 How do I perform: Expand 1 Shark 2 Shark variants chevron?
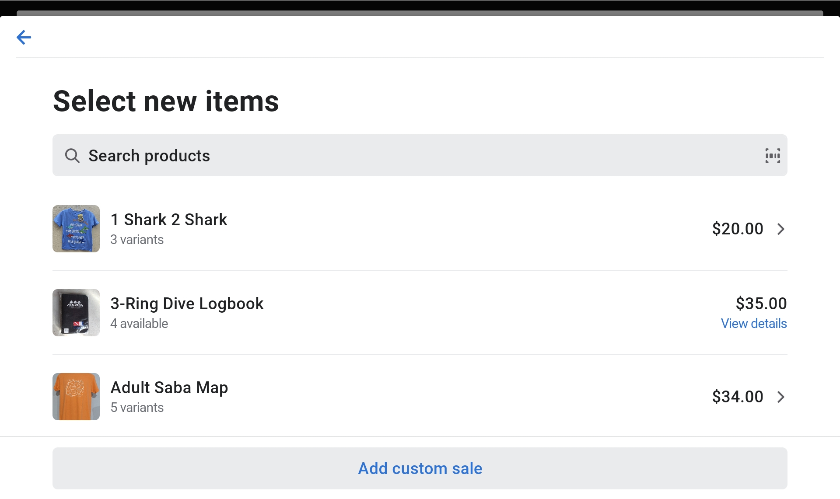781,229
